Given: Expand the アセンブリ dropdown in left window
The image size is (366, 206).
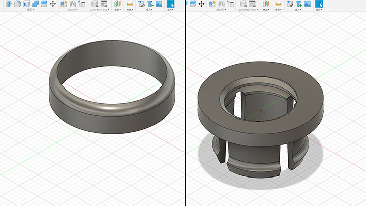Looking at the screenshot, I should 73,10.
